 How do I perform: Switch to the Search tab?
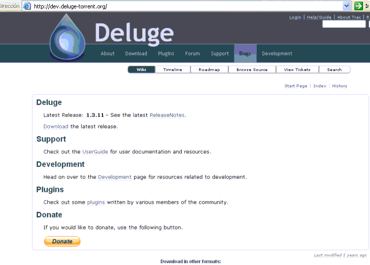[335, 70]
